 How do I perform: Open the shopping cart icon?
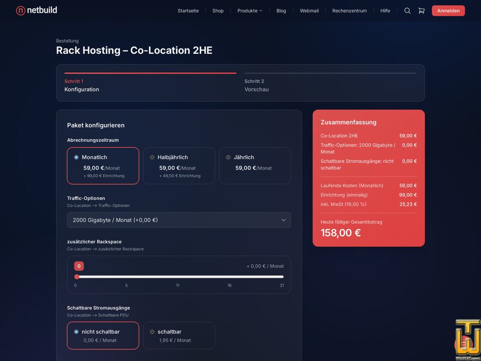[x=421, y=11]
